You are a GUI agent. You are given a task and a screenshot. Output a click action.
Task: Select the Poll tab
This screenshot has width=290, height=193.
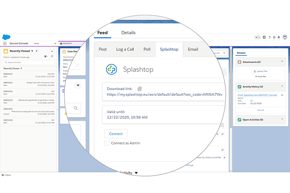147,50
